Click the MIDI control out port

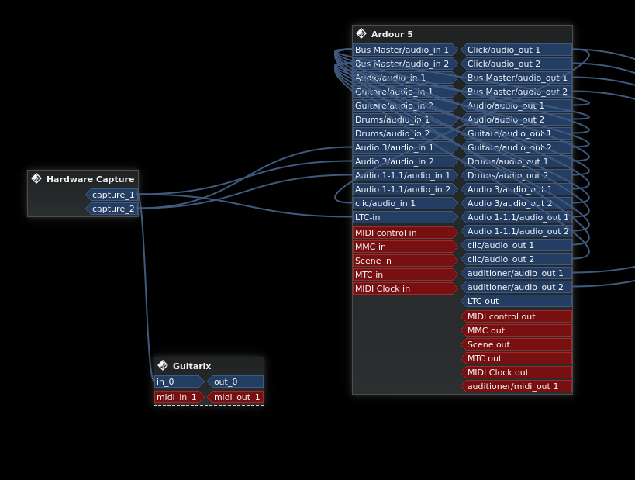(x=516, y=316)
